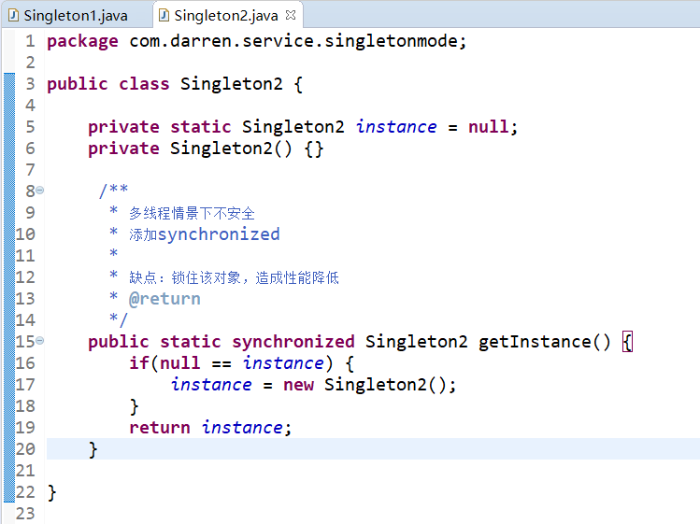Click the private constructor Singleton2() on line 6
The height and width of the screenshot is (524, 700).
pos(231,149)
